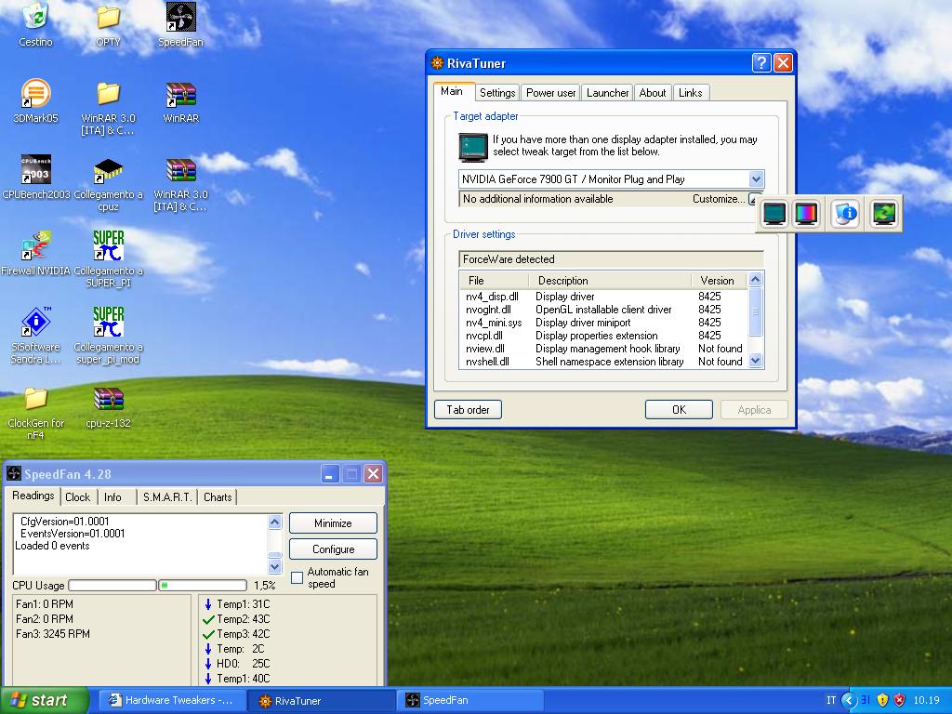Viewport: 952px width, 714px height.
Task: Click the red shield tray icon
Action: pos(900,700)
